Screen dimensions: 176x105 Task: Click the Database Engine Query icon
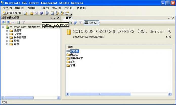(26, 13)
